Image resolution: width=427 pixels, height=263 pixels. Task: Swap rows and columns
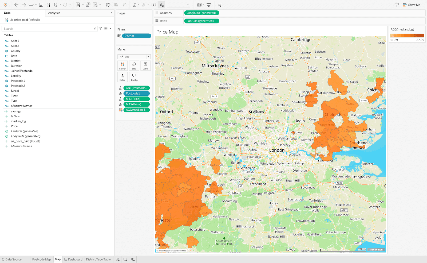pyautogui.click(x=108, y=5)
